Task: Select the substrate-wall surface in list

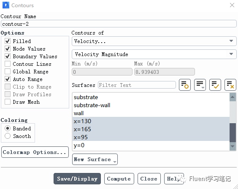Action: pyautogui.click(x=151, y=105)
